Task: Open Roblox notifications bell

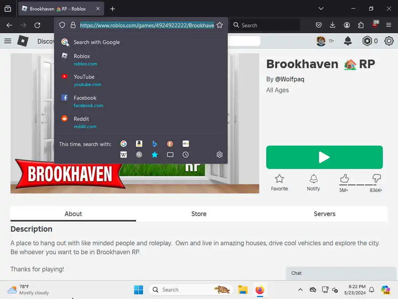Action: (x=348, y=41)
